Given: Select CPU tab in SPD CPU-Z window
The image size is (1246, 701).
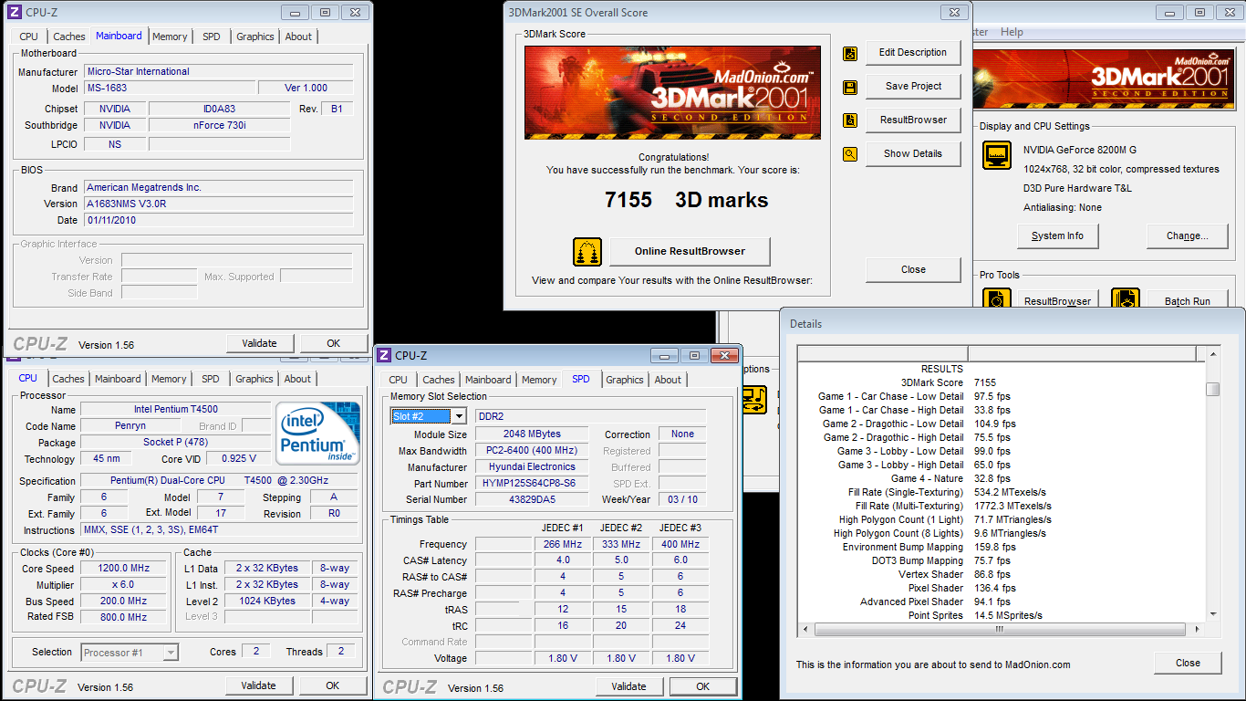Looking at the screenshot, I should [399, 380].
